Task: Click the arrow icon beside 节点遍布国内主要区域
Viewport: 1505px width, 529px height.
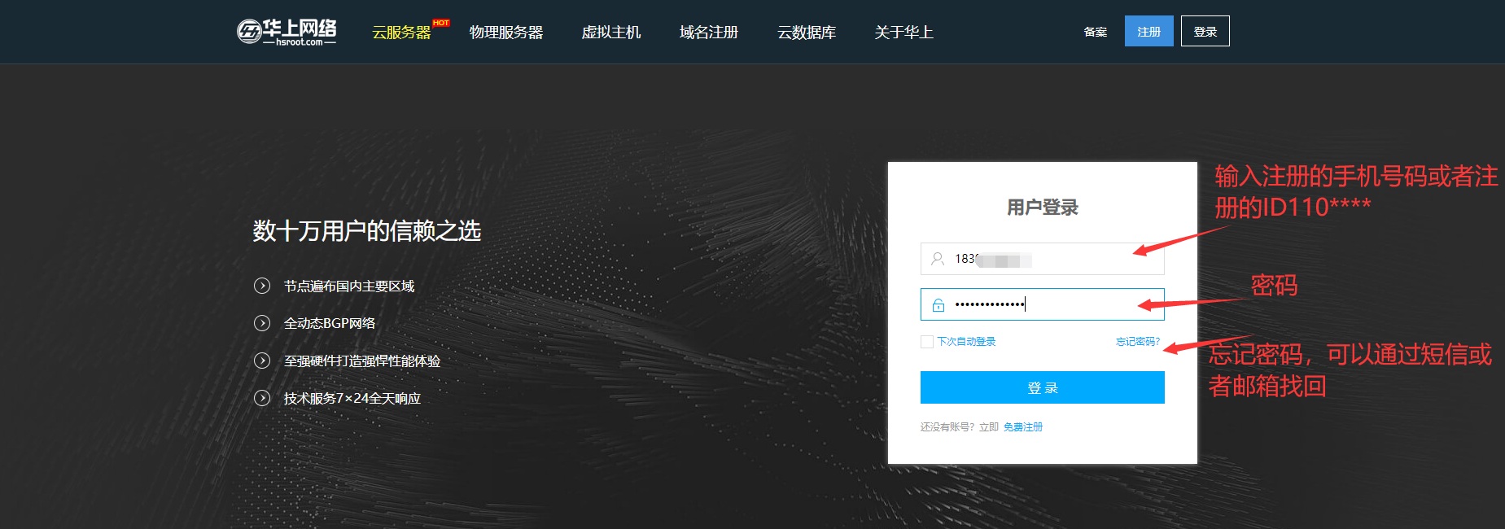Action: pos(262,286)
